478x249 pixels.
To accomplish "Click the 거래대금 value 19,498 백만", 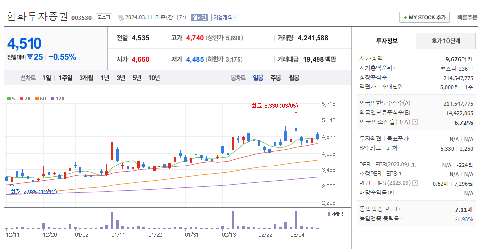I will (319, 59).
